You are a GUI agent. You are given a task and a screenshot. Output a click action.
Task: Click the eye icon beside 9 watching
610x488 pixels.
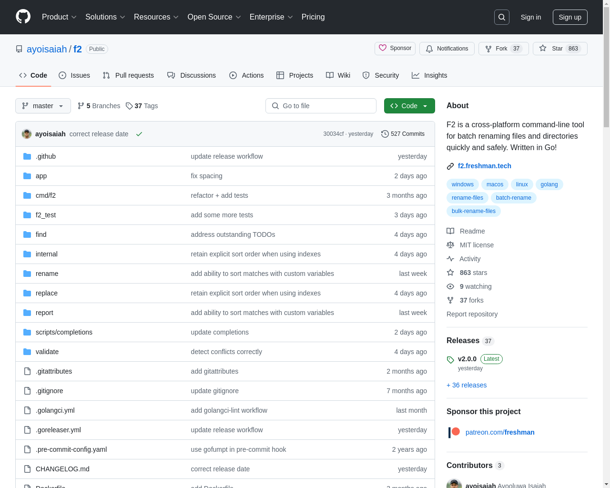(x=450, y=286)
